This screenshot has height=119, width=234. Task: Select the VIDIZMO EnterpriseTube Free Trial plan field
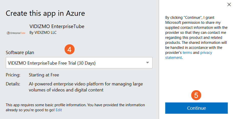tap(75, 63)
